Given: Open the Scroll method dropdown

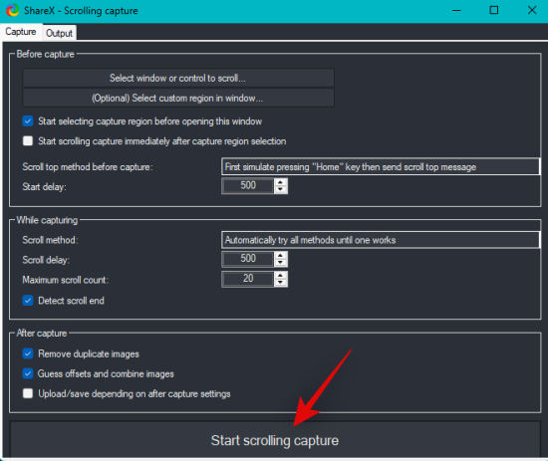Looking at the screenshot, I should pyautogui.click(x=381, y=240).
